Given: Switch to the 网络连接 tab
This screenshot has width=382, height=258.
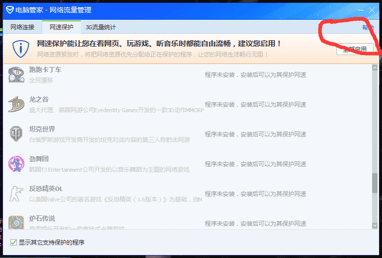Looking at the screenshot, I should (22, 27).
